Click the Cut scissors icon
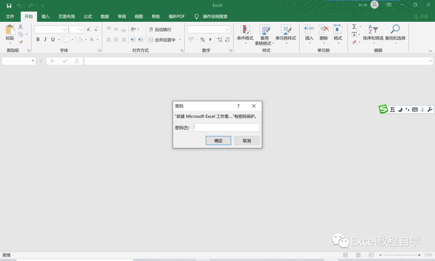Screen dimensions: 435x261 pyautogui.click(x=21, y=27)
